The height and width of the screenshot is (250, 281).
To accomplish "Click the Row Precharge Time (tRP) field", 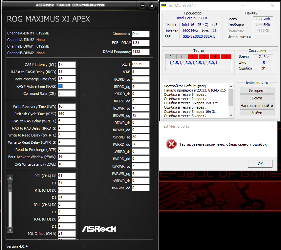I will (x=67, y=79).
